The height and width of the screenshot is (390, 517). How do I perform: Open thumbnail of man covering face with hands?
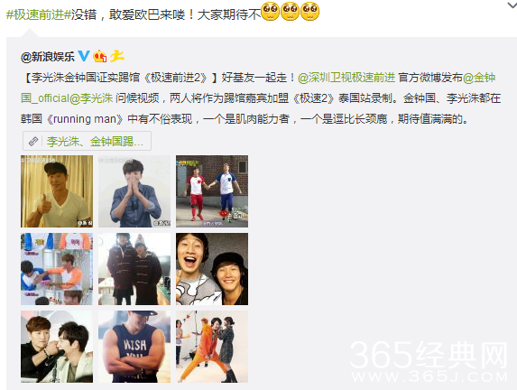(134, 191)
